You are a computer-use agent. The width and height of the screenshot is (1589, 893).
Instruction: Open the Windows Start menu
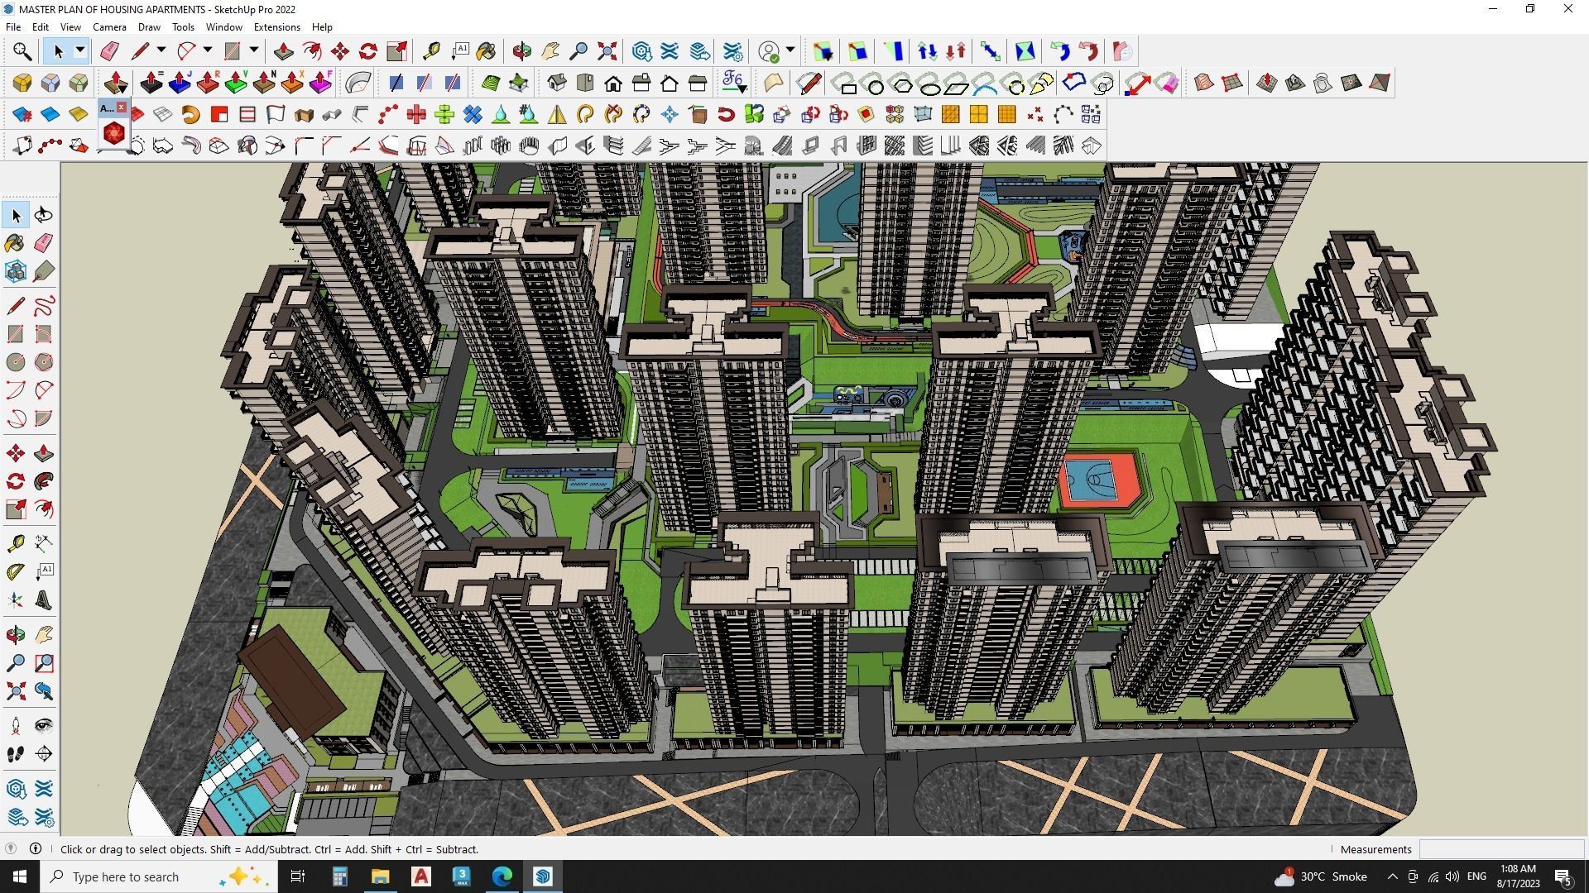coord(20,876)
